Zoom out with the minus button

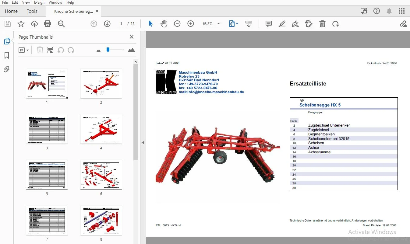coord(177,24)
